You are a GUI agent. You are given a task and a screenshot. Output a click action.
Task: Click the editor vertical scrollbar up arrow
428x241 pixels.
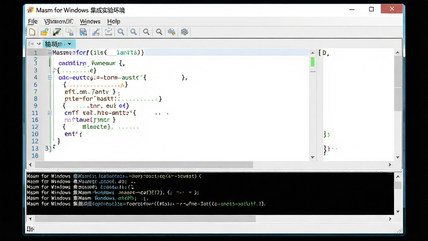313,52
